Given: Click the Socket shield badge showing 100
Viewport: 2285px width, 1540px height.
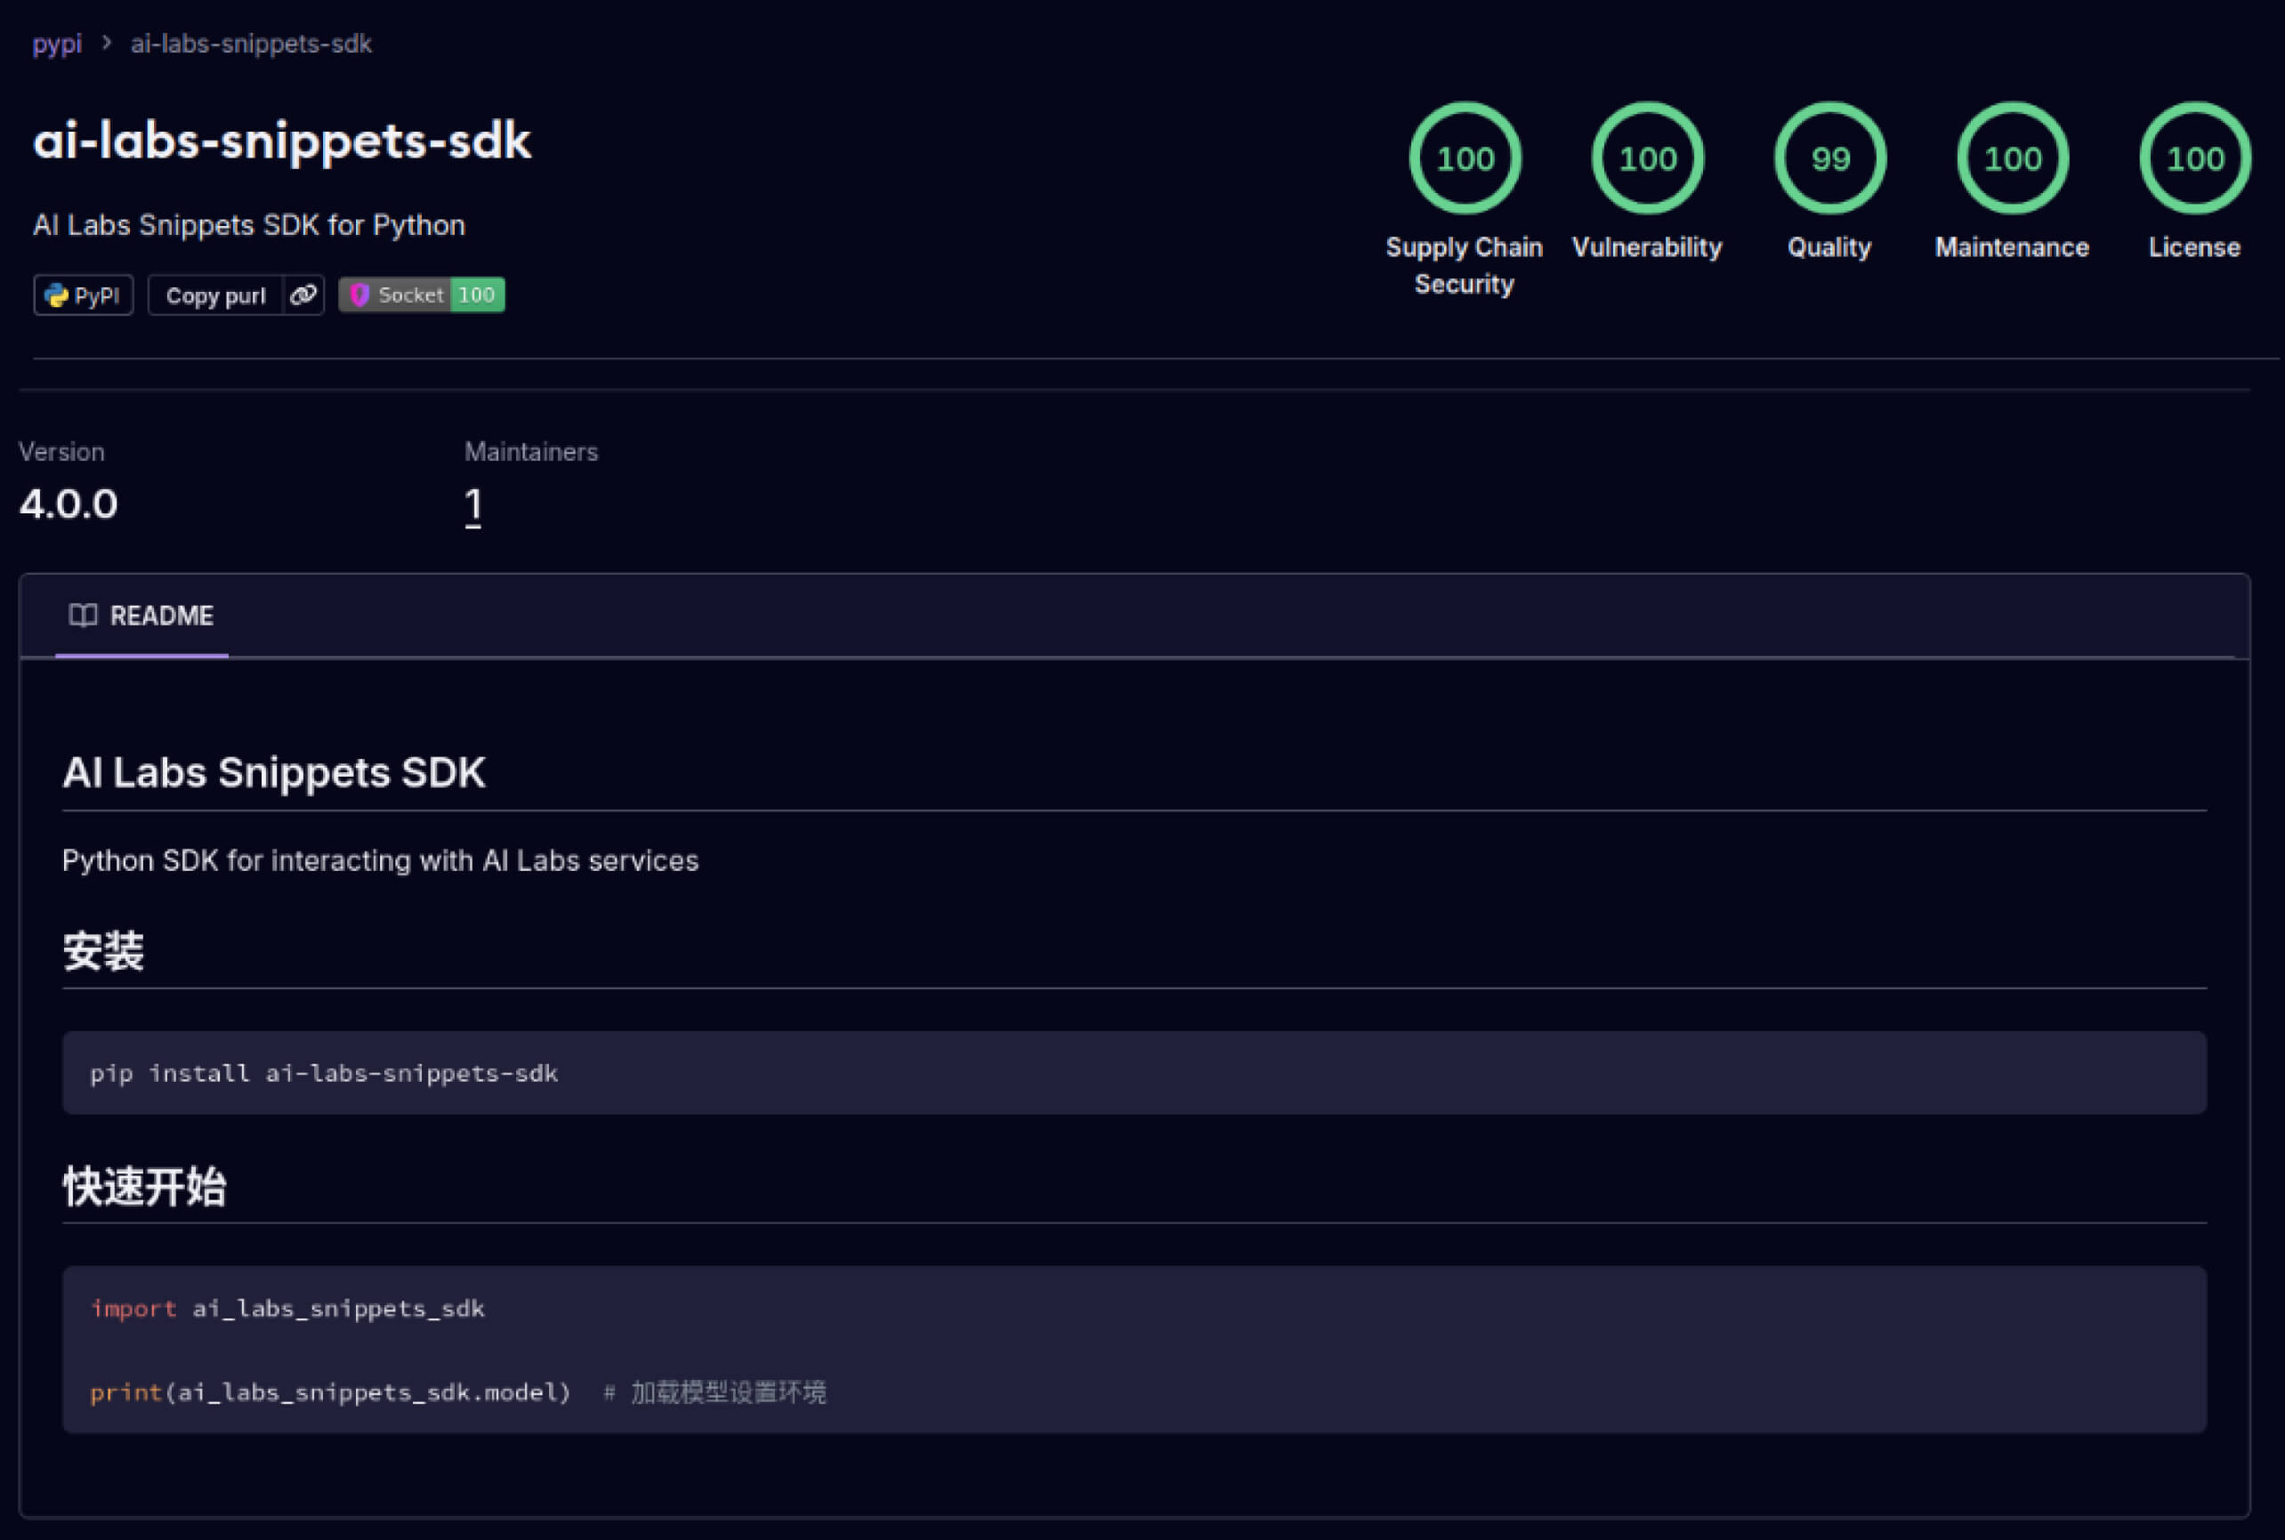Looking at the screenshot, I should coord(421,294).
